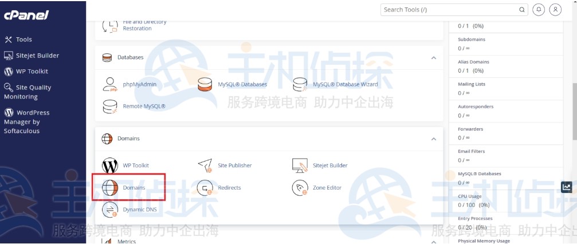The width and height of the screenshot is (577, 244).
Task: Click the sidebar Sitejet Builder monitor icon
Action: click(x=9, y=56)
